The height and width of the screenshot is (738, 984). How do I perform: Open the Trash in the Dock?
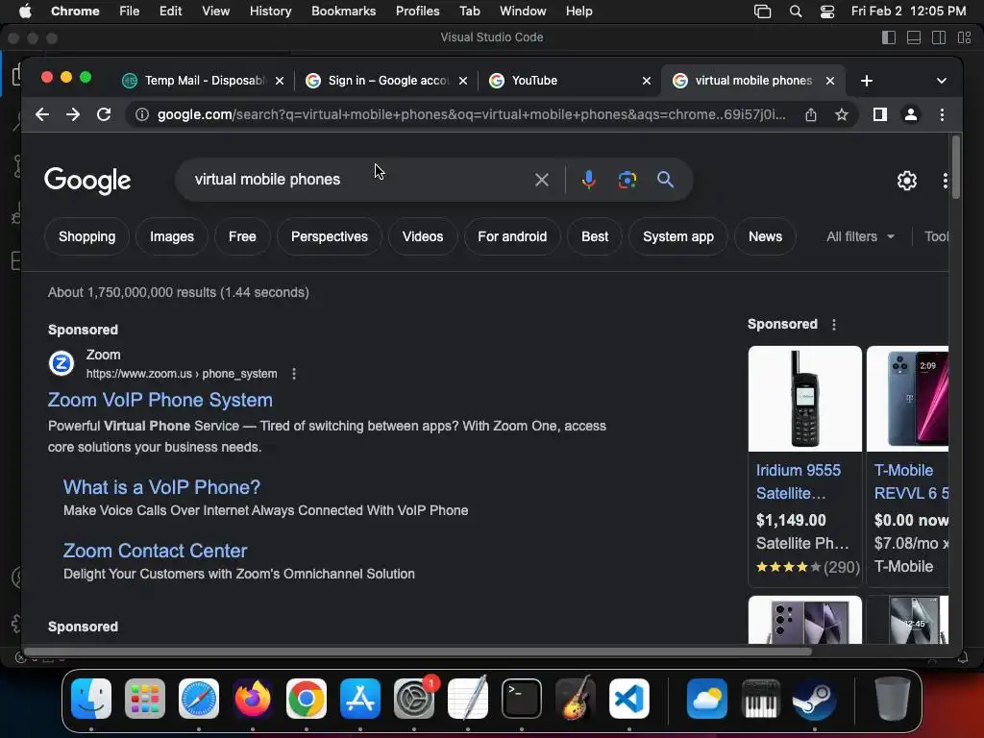pyautogui.click(x=893, y=699)
